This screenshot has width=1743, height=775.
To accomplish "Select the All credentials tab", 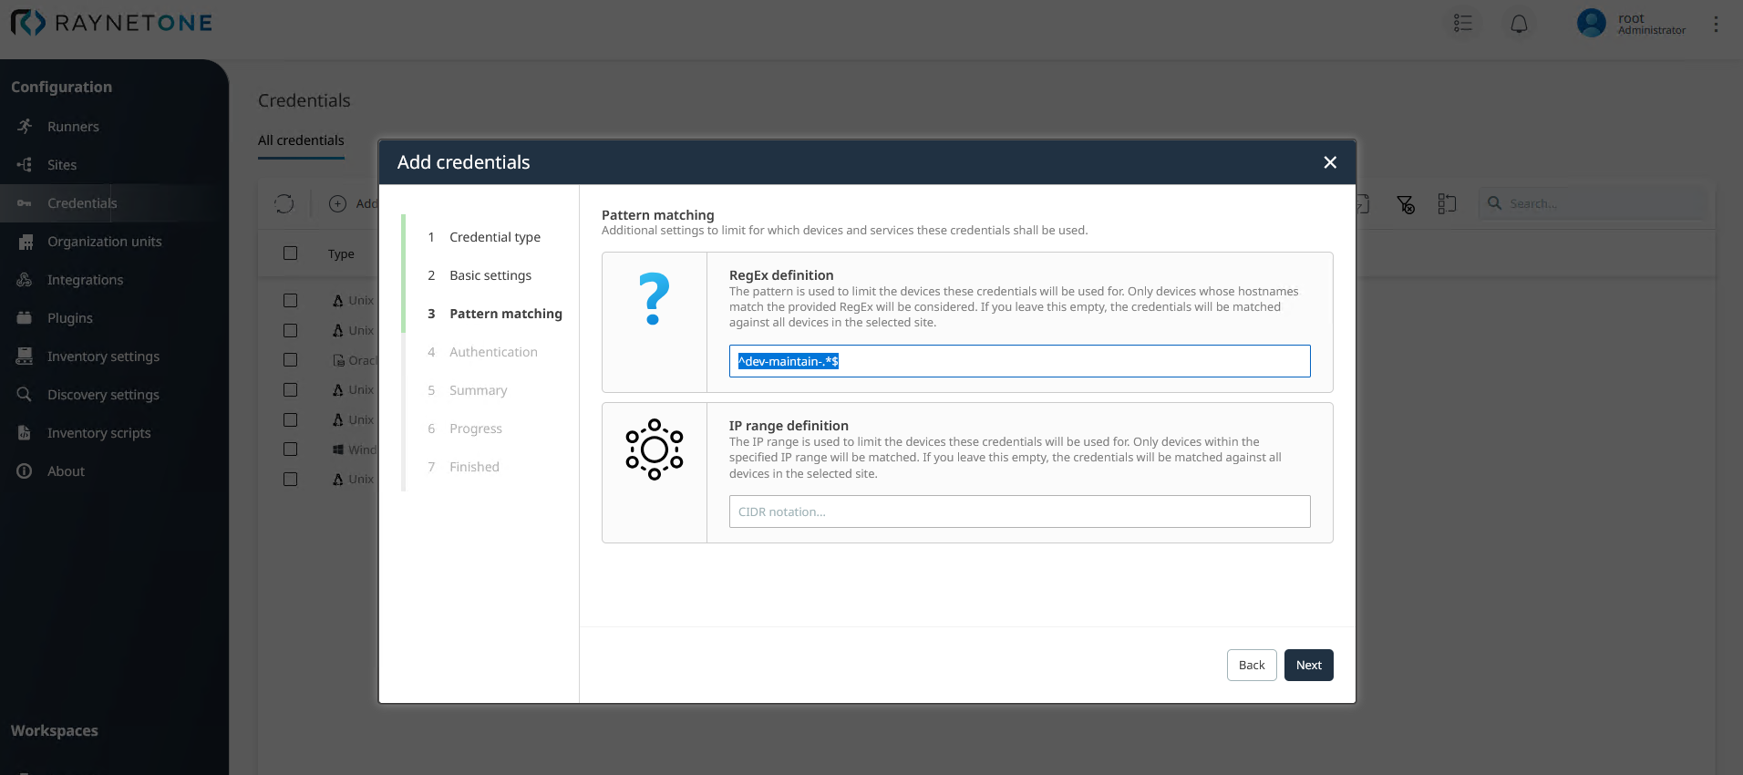I will click(x=301, y=140).
